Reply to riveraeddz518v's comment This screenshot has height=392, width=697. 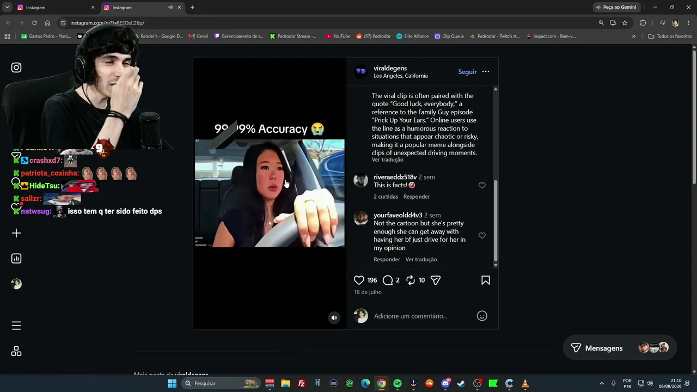point(417,197)
